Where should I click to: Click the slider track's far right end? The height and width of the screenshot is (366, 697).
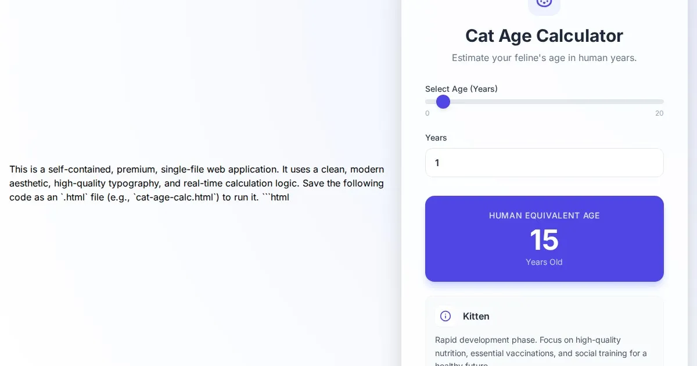[662, 102]
